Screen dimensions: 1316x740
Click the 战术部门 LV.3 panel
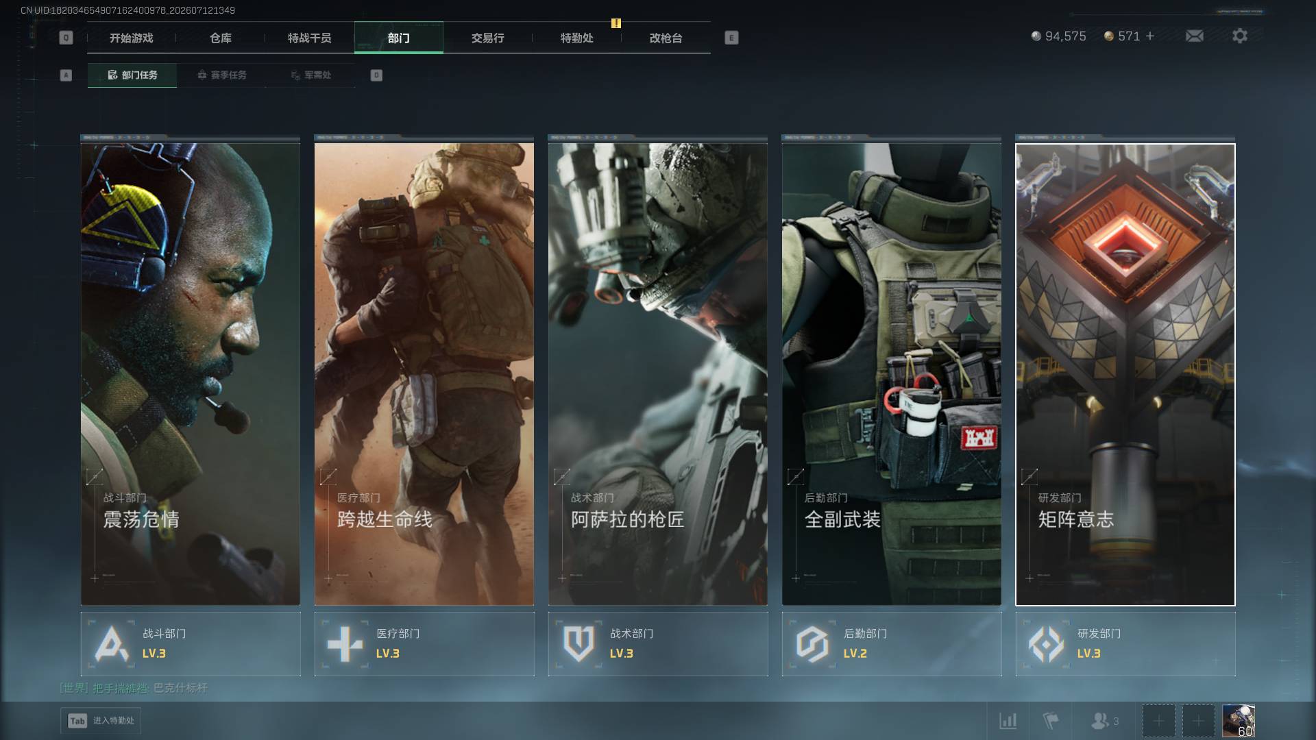658,644
